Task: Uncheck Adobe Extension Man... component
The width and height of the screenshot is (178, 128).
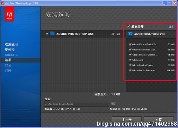Action: click(130, 50)
